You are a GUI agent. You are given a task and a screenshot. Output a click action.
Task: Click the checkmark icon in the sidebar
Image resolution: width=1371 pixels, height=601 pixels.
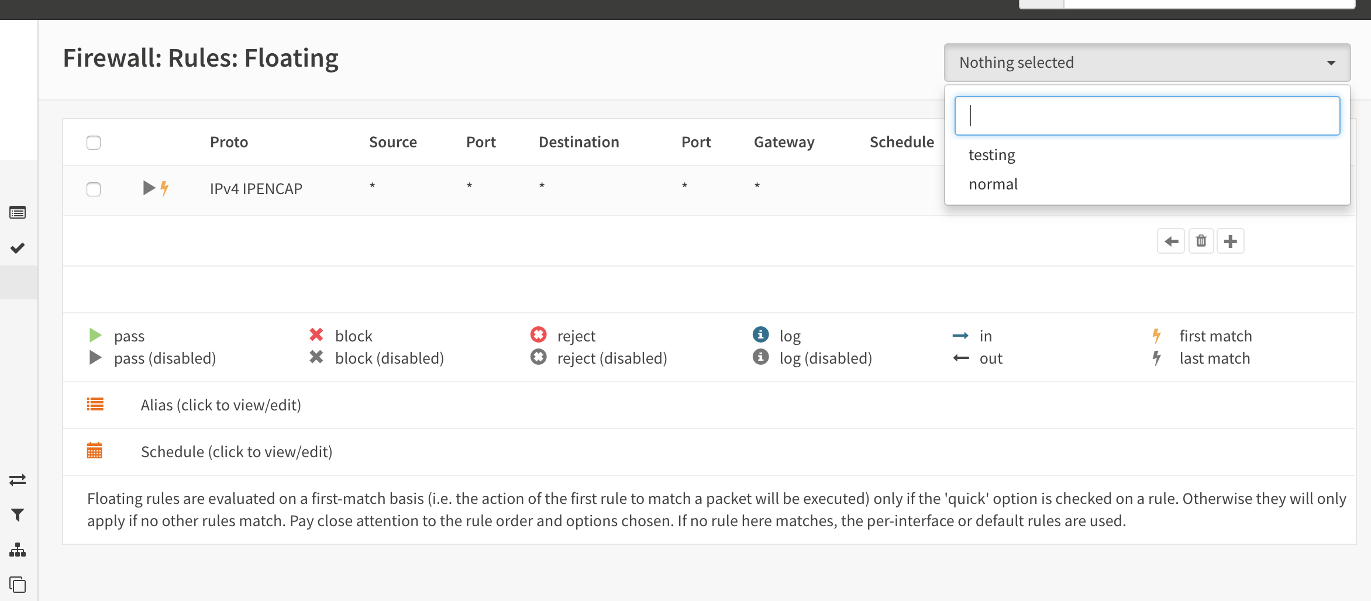(18, 248)
